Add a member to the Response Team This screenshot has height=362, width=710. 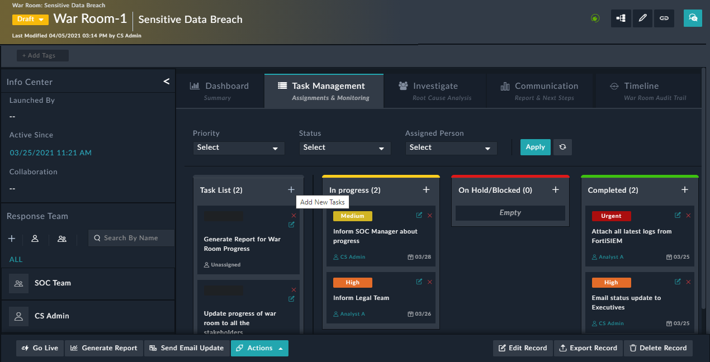pyautogui.click(x=11, y=238)
